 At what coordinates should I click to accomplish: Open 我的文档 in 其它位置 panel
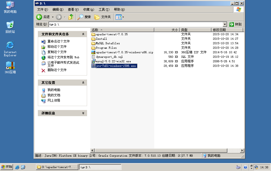coord(54,95)
